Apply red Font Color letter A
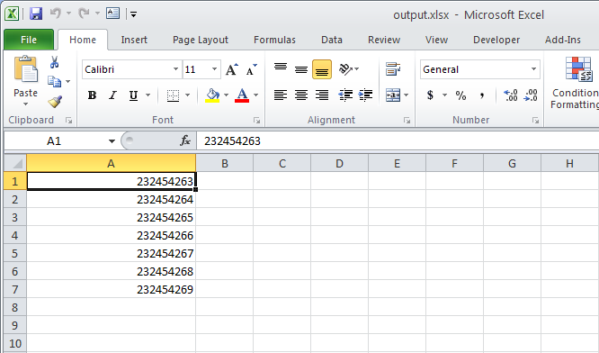Screen dimensions: 599x353 coord(242,95)
